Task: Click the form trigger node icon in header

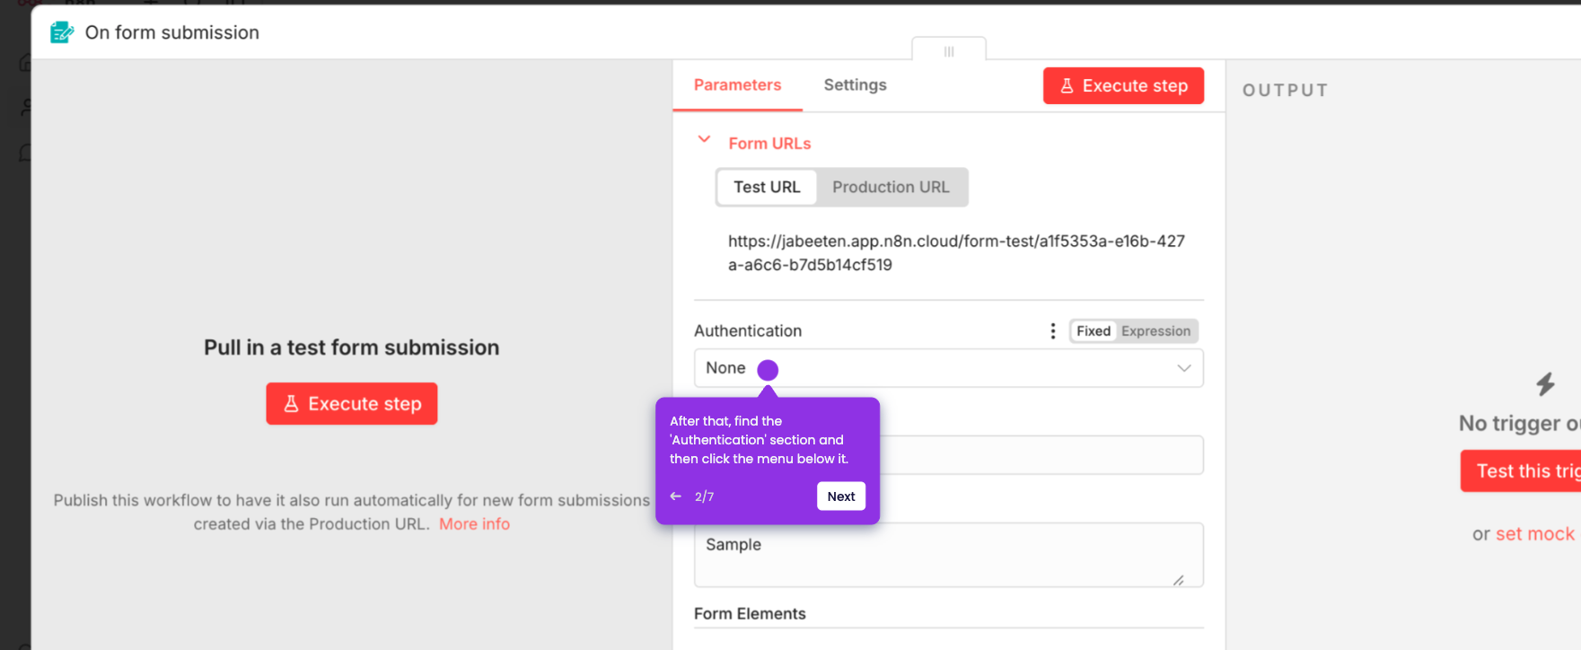Action: click(62, 32)
